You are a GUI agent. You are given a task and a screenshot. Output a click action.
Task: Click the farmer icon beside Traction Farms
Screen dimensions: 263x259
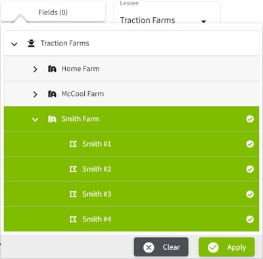32,43
